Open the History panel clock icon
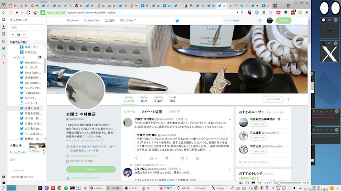The image size is (341, 191). pyautogui.click(x=4, y=41)
